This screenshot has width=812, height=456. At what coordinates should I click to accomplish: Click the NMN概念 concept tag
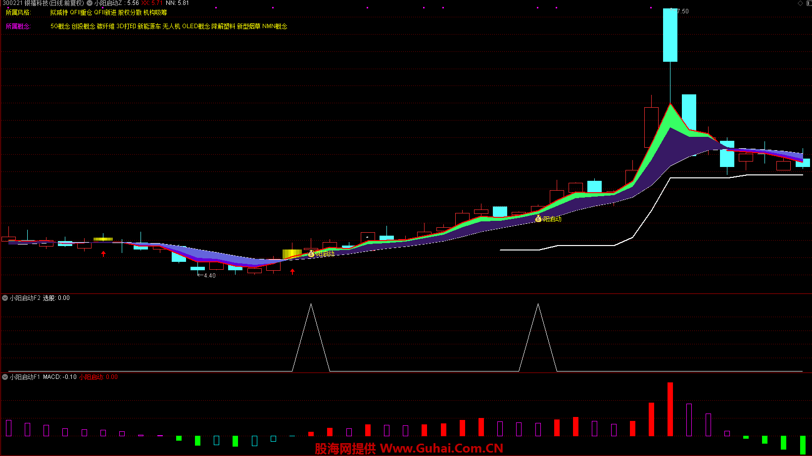(275, 26)
